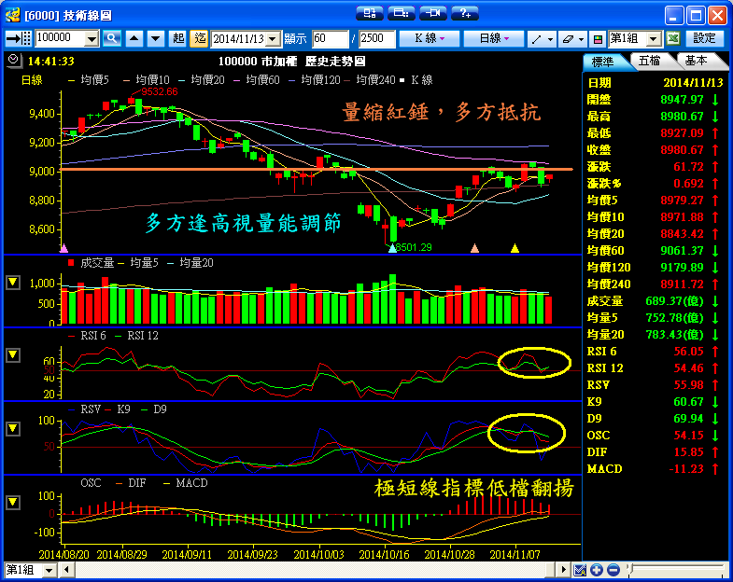This screenshot has height=582, width=733.
Task: Collapse the MACD panel with yellow triangle
Action: 13,502
